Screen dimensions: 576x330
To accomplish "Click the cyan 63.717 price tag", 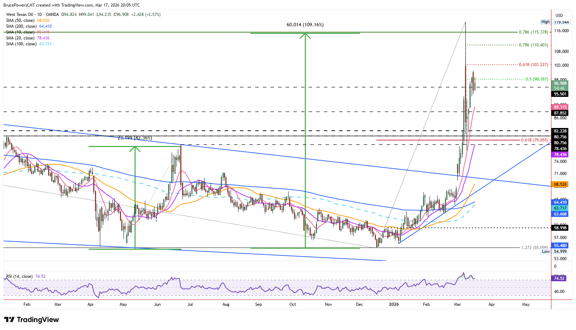I will [x=560, y=208].
